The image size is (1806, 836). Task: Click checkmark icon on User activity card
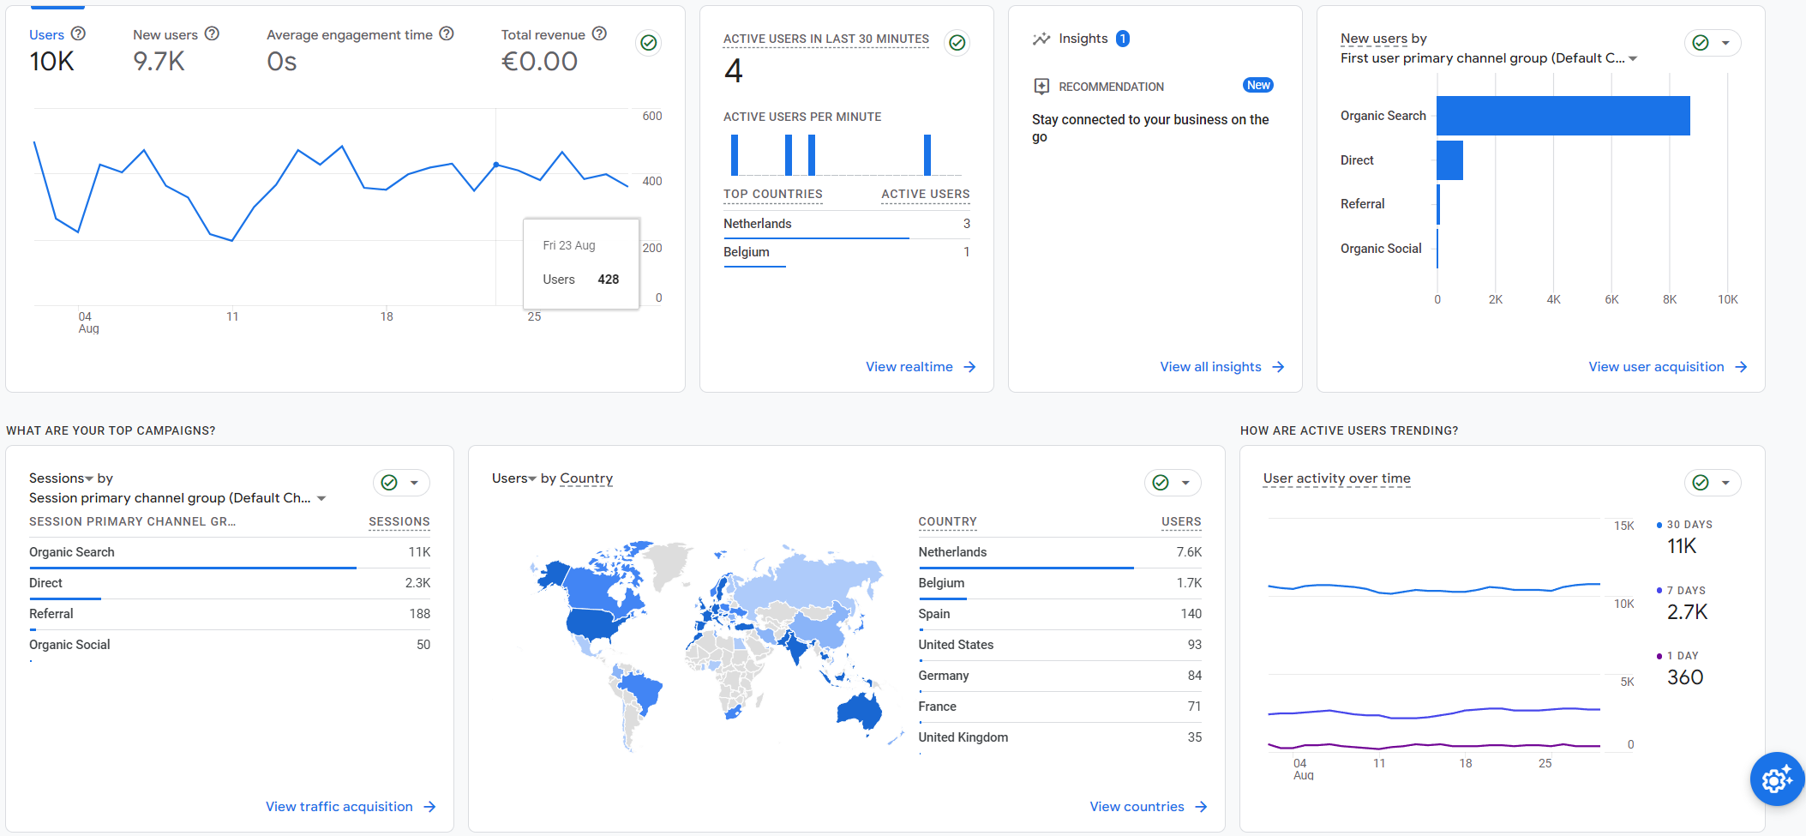click(1701, 483)
